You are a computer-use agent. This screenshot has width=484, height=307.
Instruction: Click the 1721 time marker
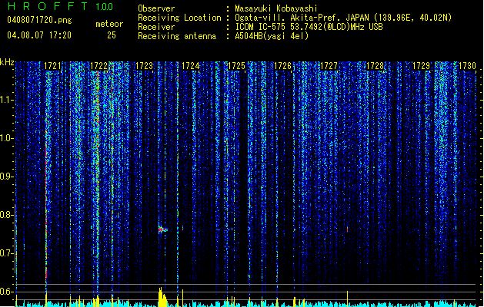52,66
